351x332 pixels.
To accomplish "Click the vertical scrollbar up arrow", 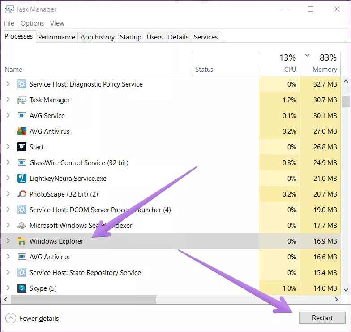I will [346, 81].
